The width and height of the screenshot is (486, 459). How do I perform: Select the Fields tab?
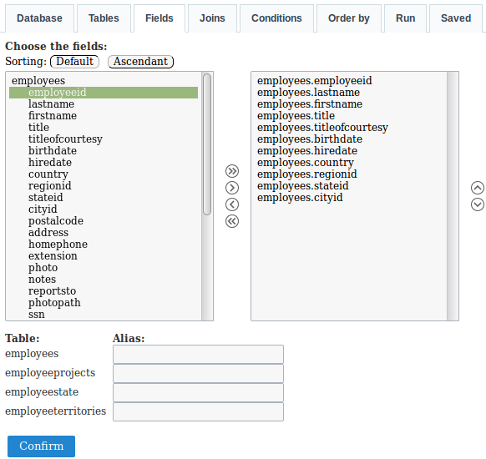point(159,18)
